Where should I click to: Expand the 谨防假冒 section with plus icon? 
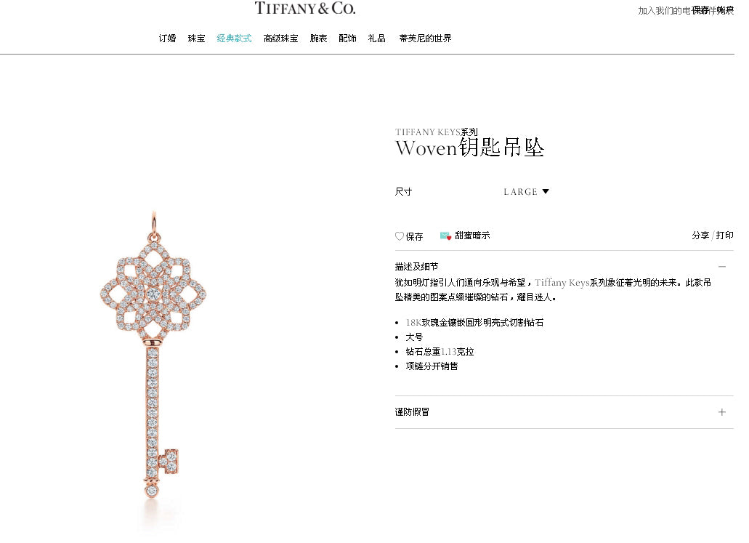tap(722, 412)
